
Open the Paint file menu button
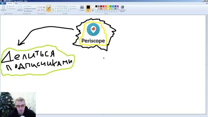[x=3, y=3]
